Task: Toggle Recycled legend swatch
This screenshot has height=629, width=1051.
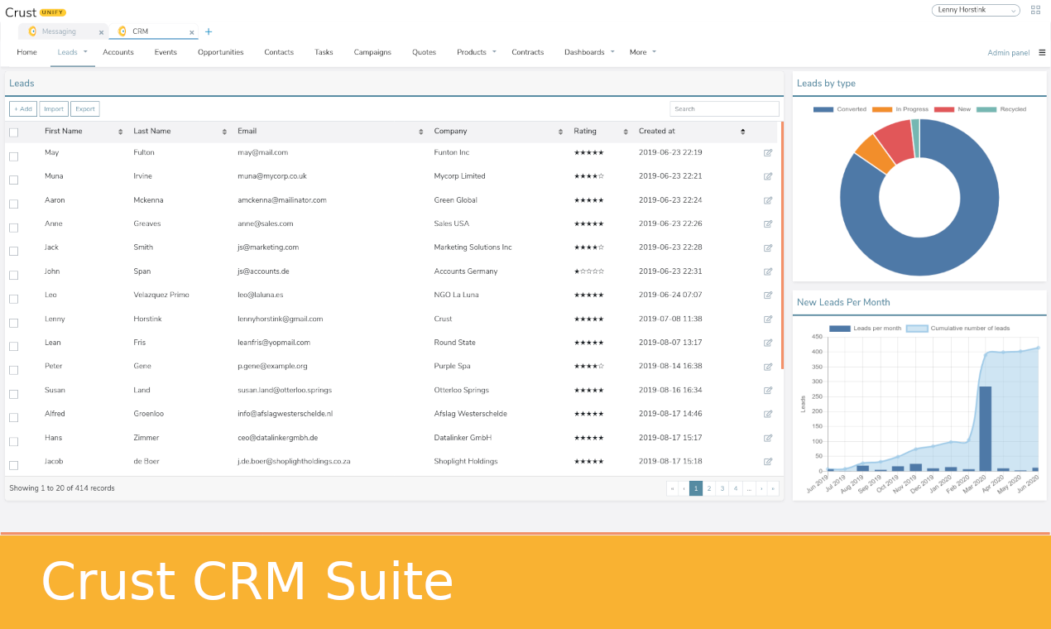Action: (x=986, y=109)
